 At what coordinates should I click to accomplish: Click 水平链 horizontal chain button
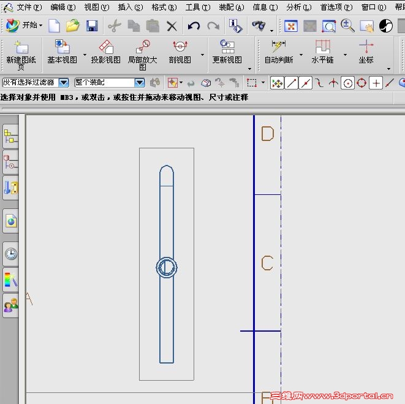tap(323, 51)
